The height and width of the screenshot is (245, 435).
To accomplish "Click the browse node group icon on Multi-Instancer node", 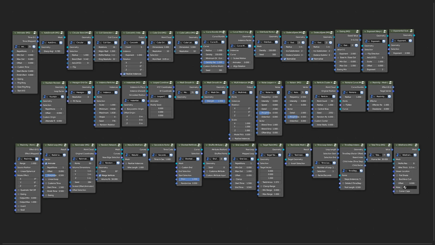I will (x=234, y=92).
